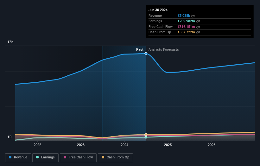Image resolution: width=260 pixels, height=166 pixels.
Task: Toggle the Cash From Op legend button
Action: pos(115,157)
